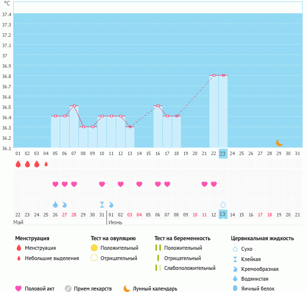Click the orange moon on day 29
The width and height of the screenshot is (307, 292).
(x=279, y=143)
